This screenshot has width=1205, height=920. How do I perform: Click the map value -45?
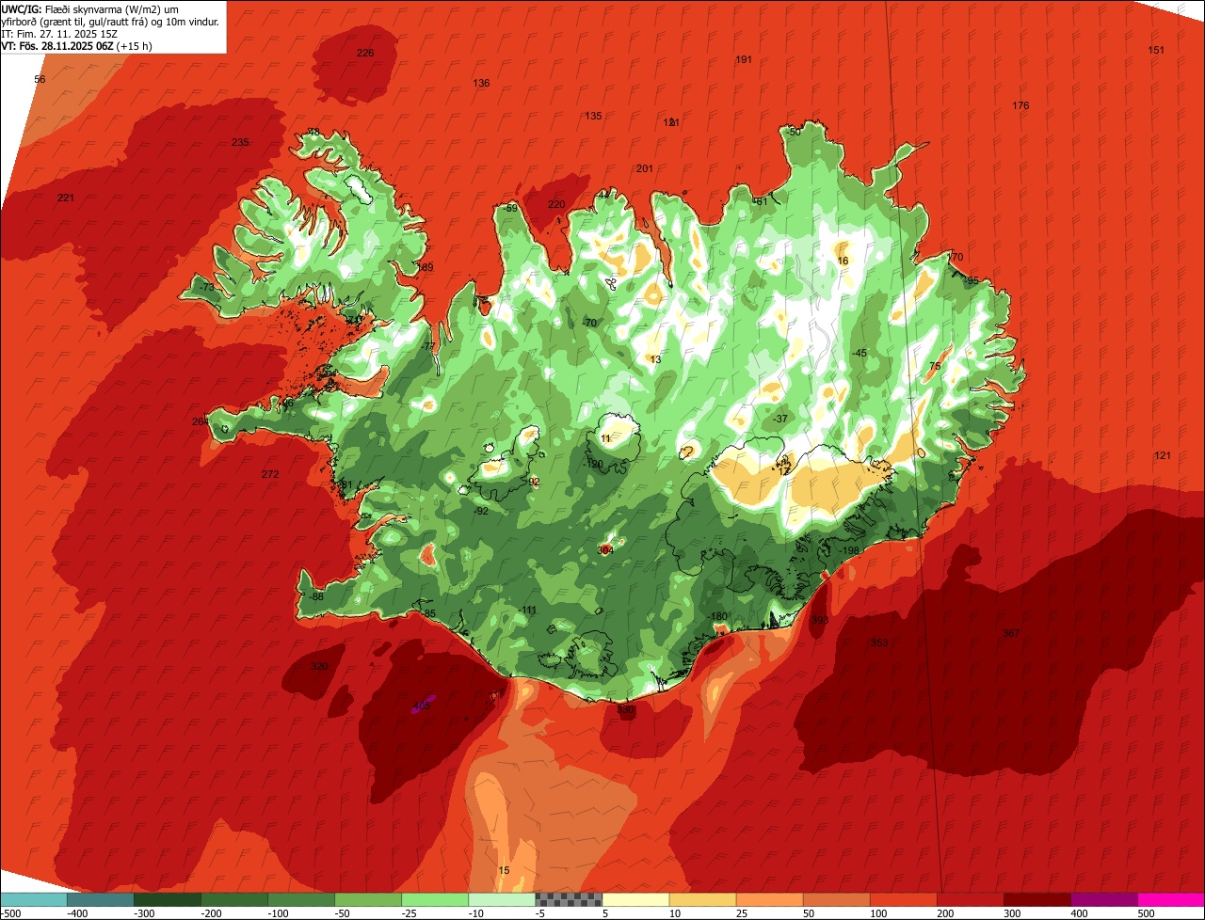[x=859, y=353]
